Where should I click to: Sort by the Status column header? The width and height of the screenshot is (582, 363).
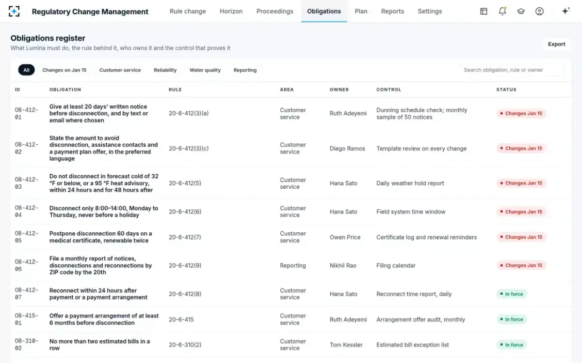(x=506, y=90)
